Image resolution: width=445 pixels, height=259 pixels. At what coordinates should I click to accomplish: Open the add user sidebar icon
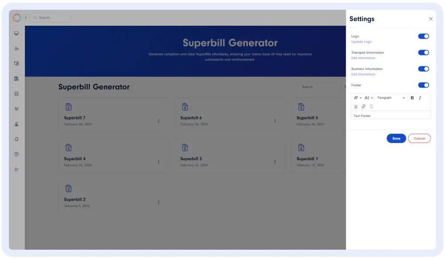coord(16,169)
